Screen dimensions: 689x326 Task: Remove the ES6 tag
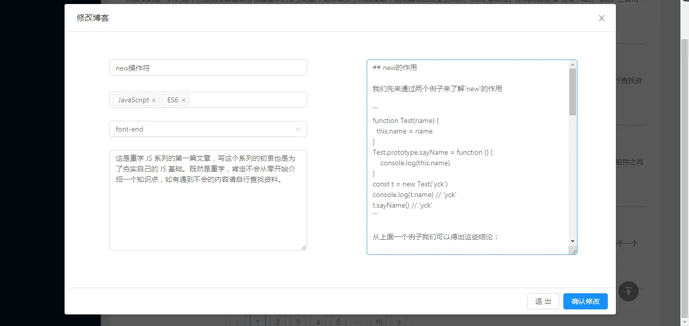(x=184, y=100)
